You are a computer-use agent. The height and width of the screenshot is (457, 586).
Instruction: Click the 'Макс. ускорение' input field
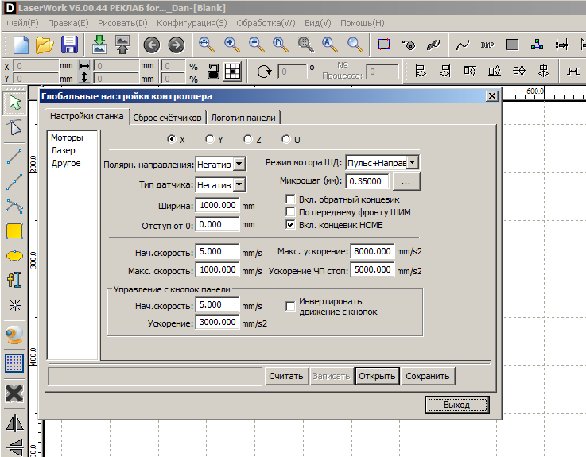point(372,251)
